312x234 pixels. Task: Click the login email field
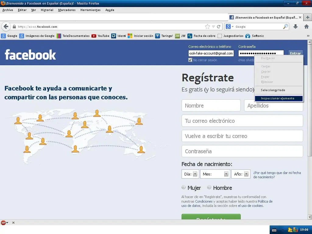tap(211, 53)
